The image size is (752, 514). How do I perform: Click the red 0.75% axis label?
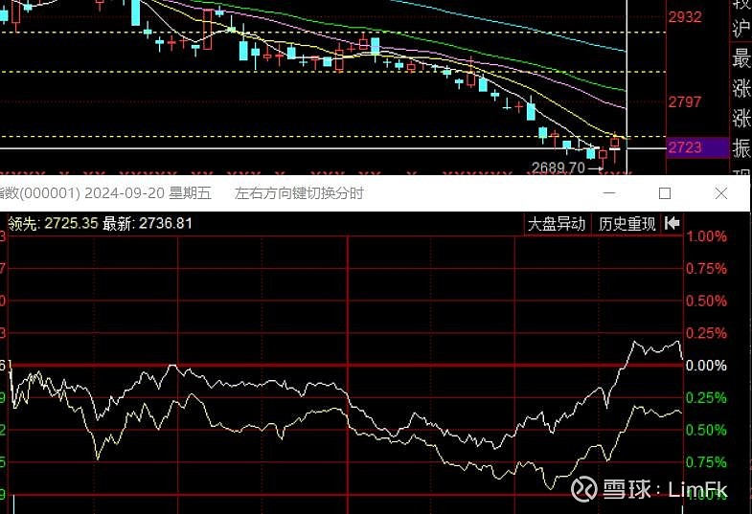pos(706,269)
